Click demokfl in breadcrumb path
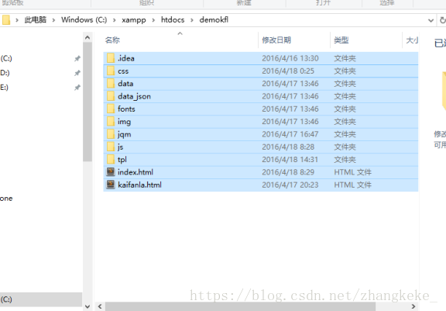 (x=214, y=20)
